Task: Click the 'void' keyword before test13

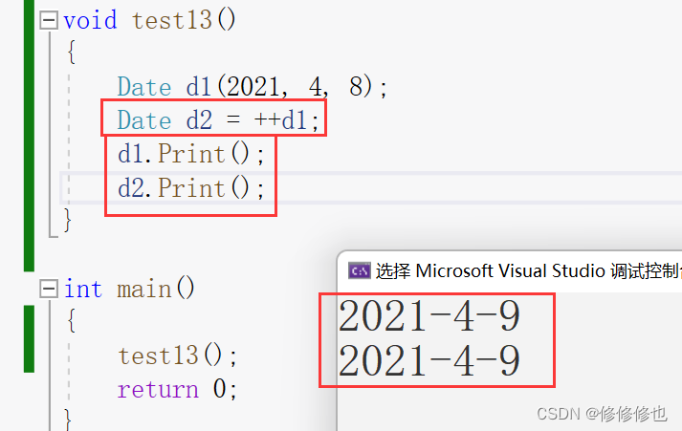Action: pyautogui.click(x=91, y=20)
